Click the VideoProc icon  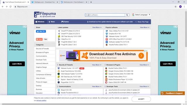click(59, 39)
